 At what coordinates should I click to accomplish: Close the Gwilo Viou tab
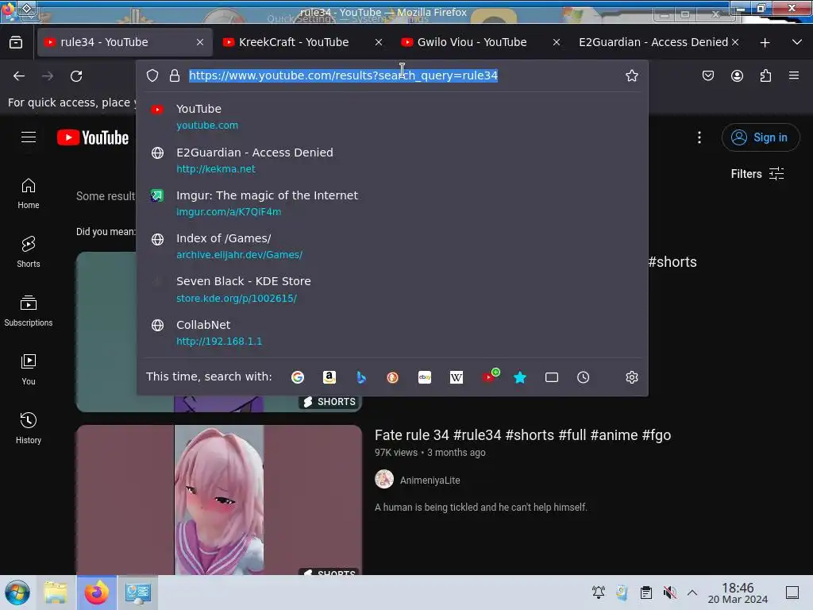pyautogui.click(x=557, y=43)
